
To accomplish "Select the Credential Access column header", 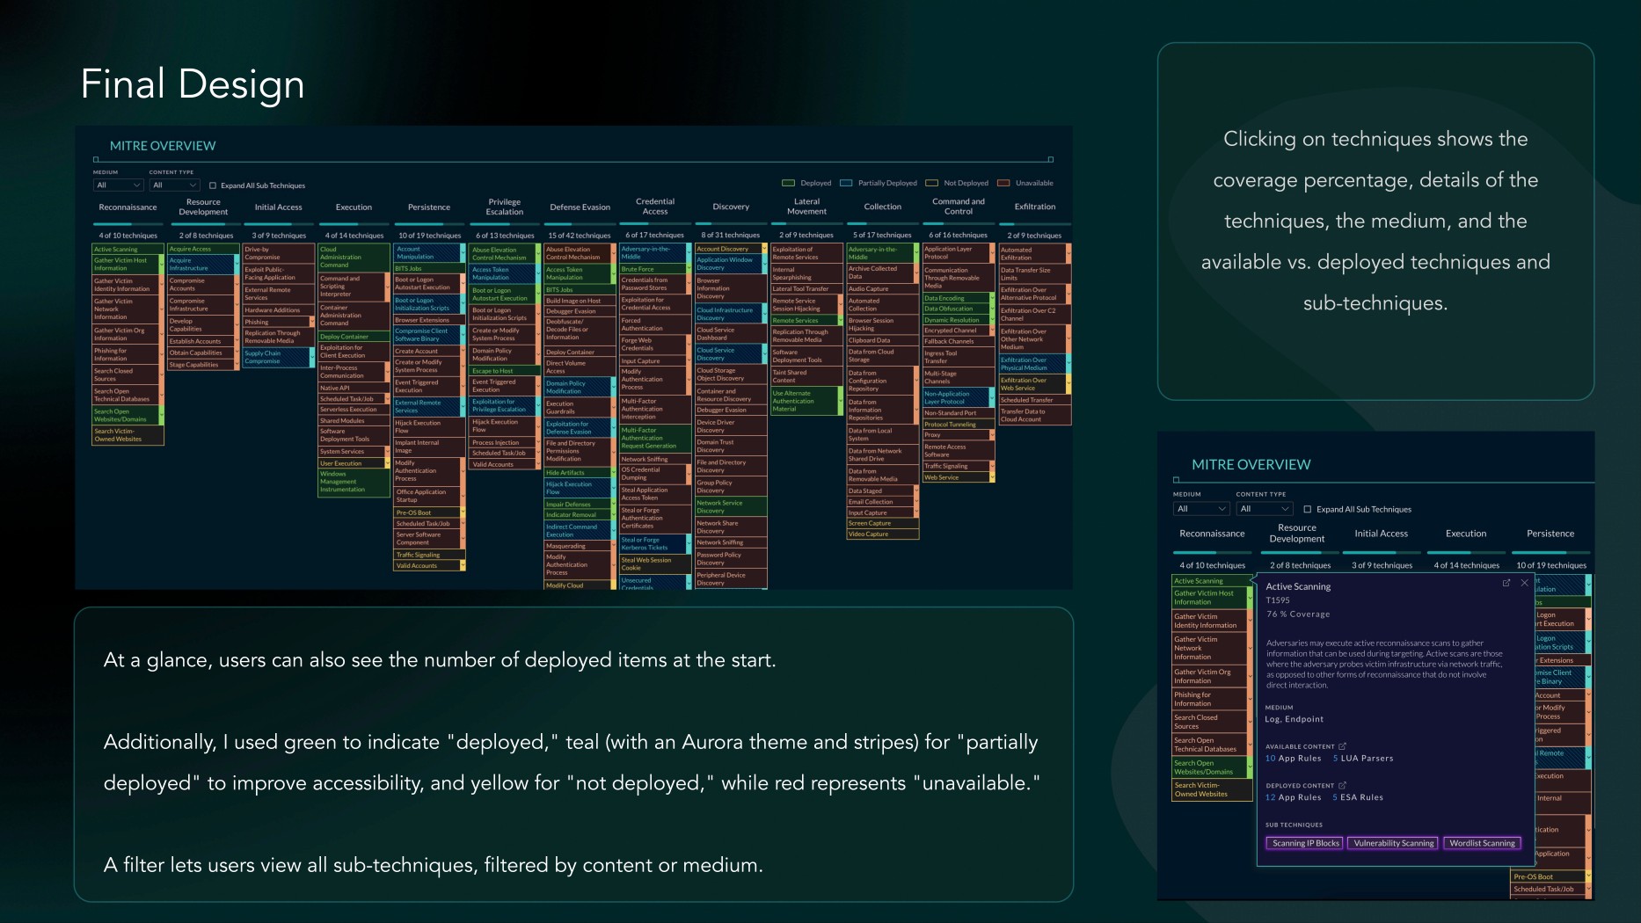I will (655, 207).
